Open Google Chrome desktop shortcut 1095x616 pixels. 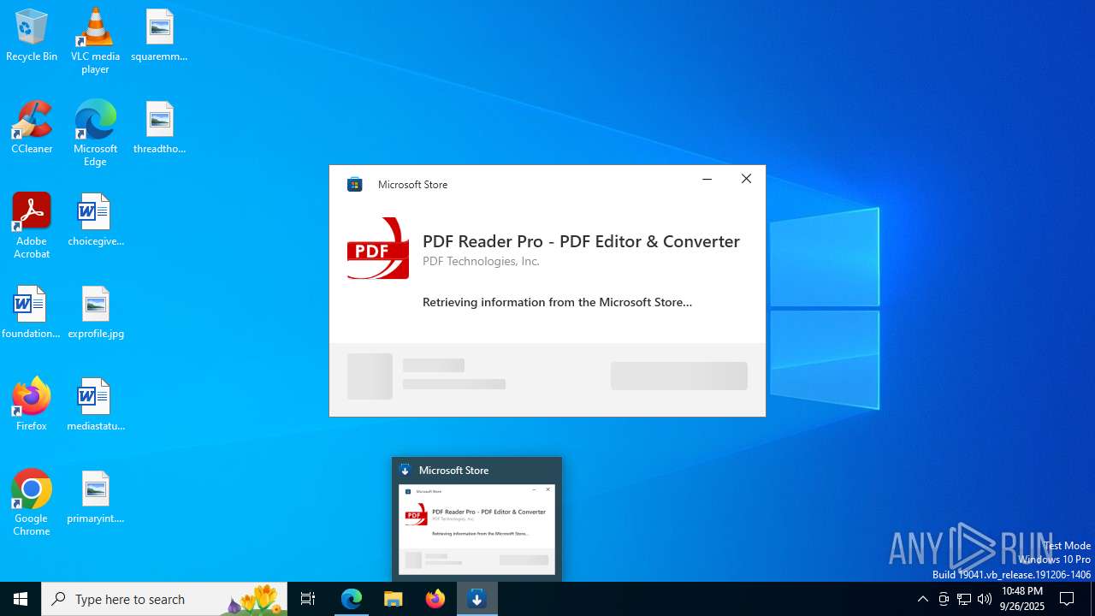pyautogui.click(x=32, y=503)
